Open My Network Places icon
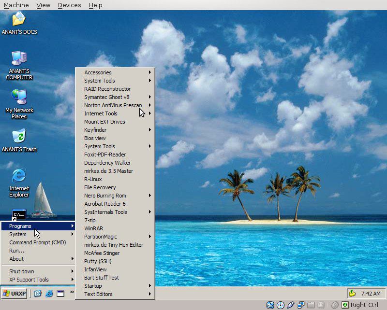Screen dimensions: 387x310 tap(19, 98)
